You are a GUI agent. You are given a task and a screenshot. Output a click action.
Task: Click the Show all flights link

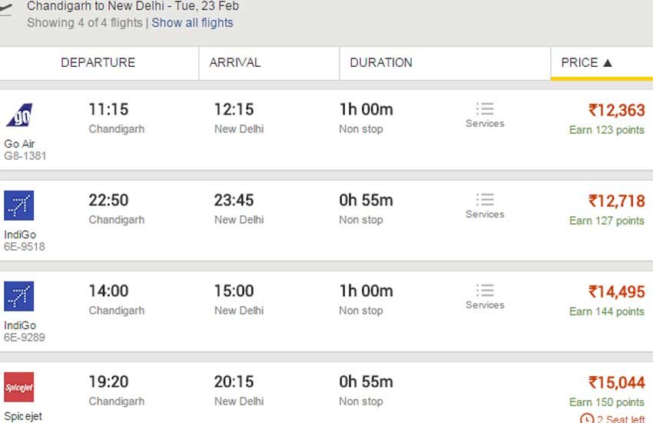point(192,22)
